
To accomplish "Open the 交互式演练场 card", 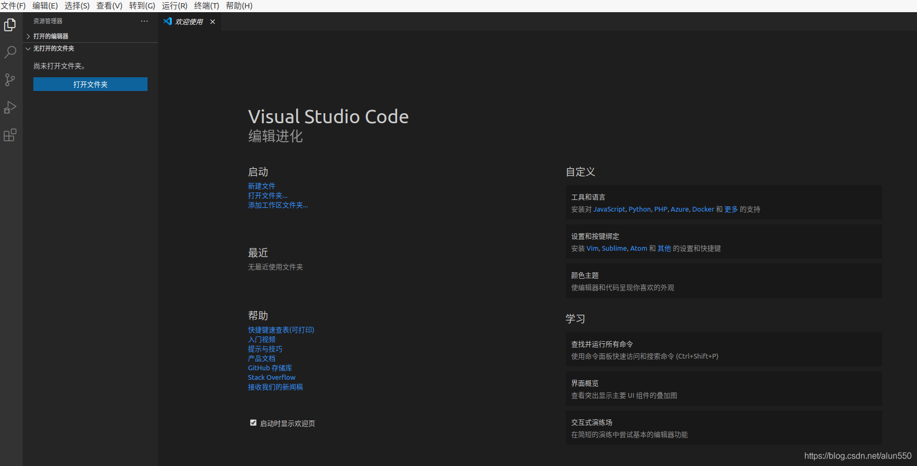I will point(723,428).
